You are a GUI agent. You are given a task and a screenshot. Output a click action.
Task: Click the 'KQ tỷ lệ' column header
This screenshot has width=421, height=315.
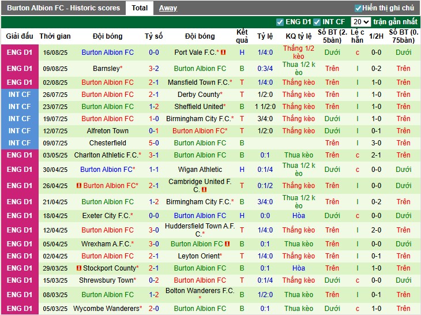coord(299,36)
